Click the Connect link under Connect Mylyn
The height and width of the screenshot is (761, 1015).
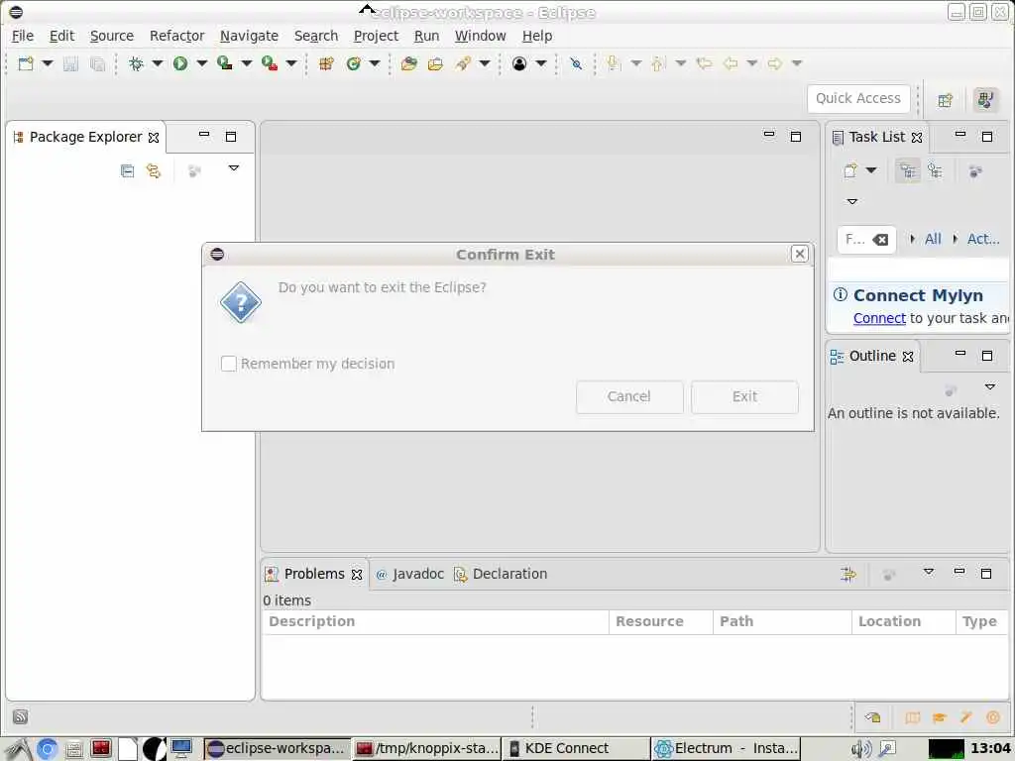(879, 318)
